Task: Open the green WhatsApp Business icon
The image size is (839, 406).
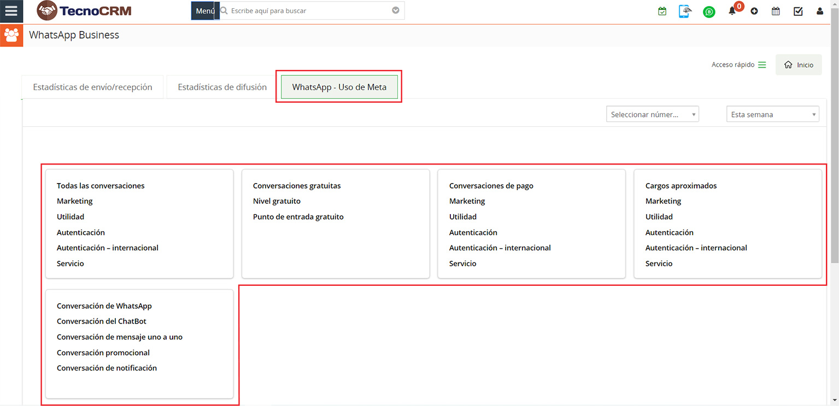Action: click(709, 11)
